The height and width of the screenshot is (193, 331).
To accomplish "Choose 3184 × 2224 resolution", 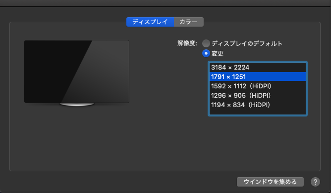I will pos(258,67).
